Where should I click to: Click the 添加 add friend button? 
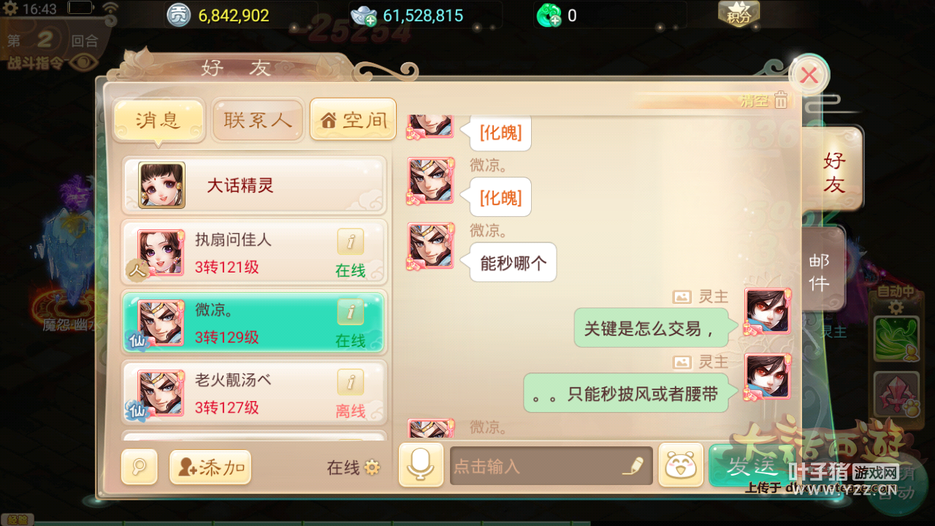[x=210, y=468]
